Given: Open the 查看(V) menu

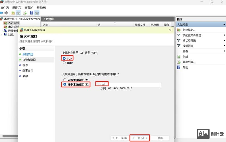Looking at the screenshot, I should coord(29,7).
